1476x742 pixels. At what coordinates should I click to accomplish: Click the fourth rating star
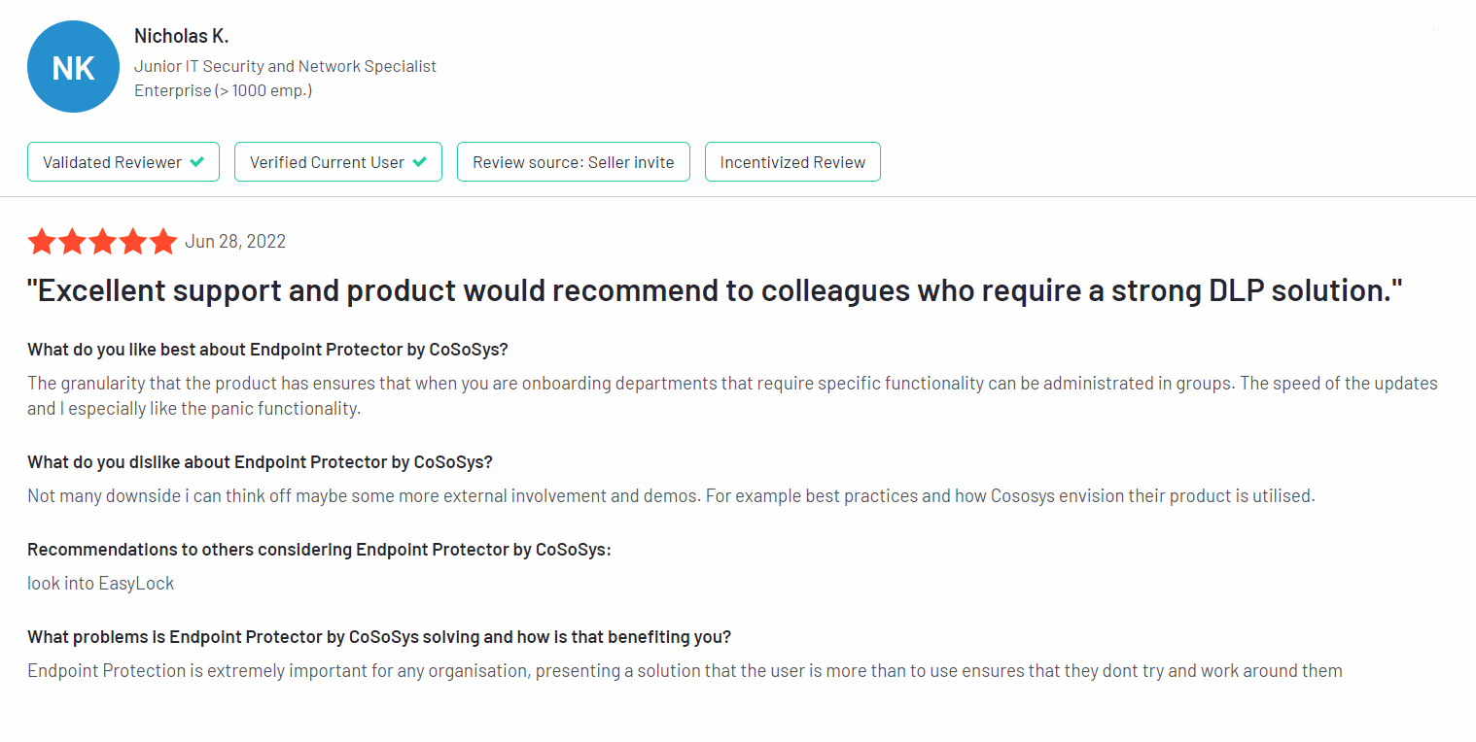click(x=132, y=241)
